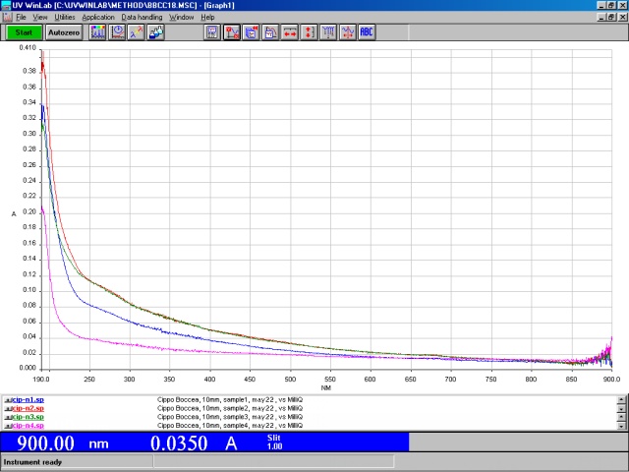
Task: Open the View menu
Action: (x=39, y=18)
